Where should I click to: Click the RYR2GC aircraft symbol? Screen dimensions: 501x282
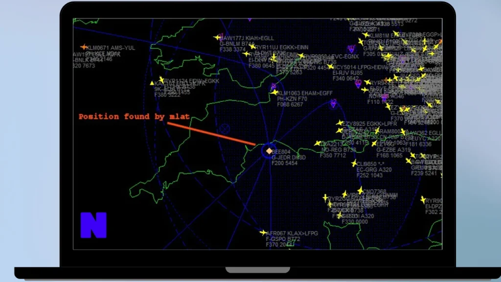pos(325,198)
